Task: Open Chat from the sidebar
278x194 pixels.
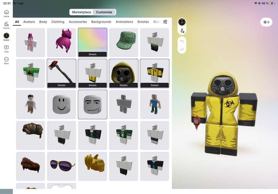Action: click(6, 49)
